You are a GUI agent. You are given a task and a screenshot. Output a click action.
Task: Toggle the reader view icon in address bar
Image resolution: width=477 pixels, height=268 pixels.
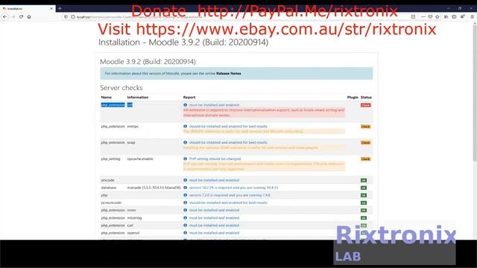[413, 16]
